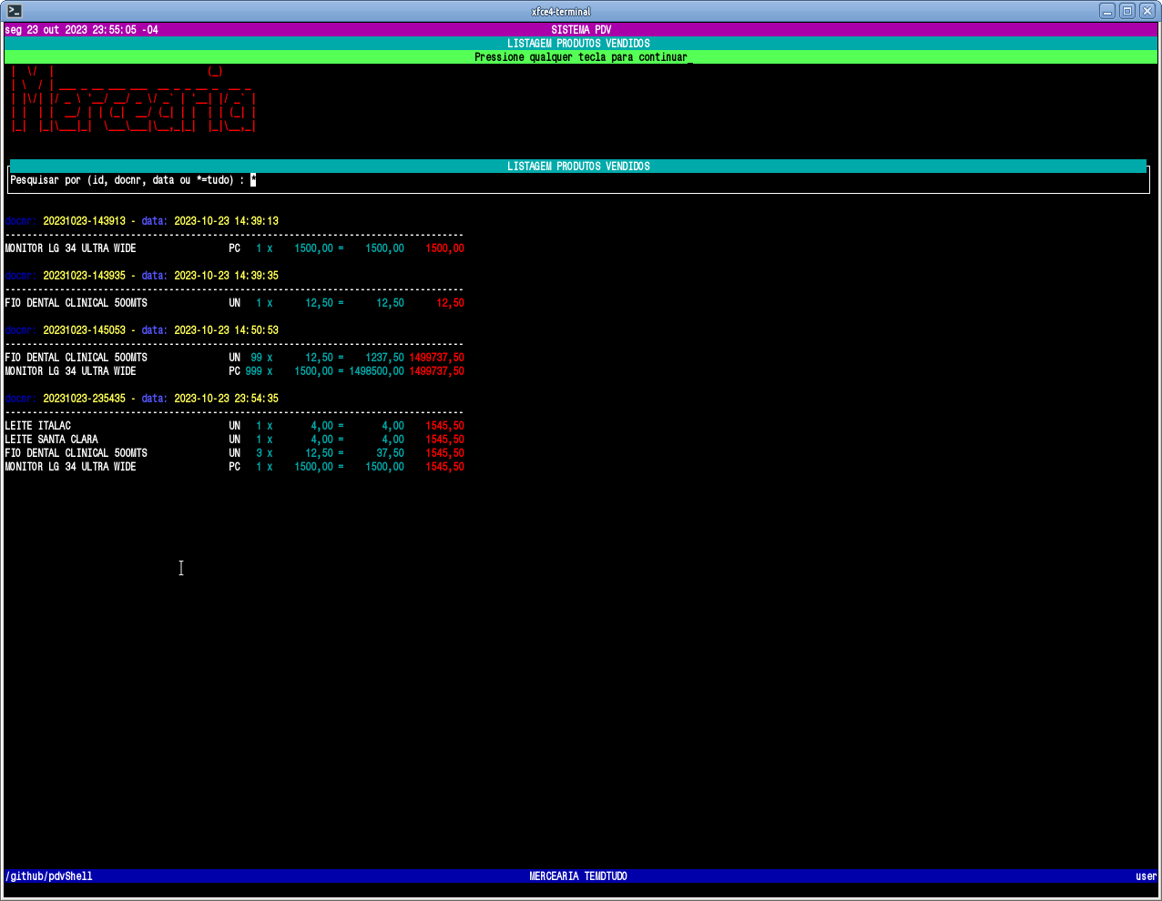Click date '2023-10-23 23:54:35'
The image size is (1162, 901).
[227, 399]
